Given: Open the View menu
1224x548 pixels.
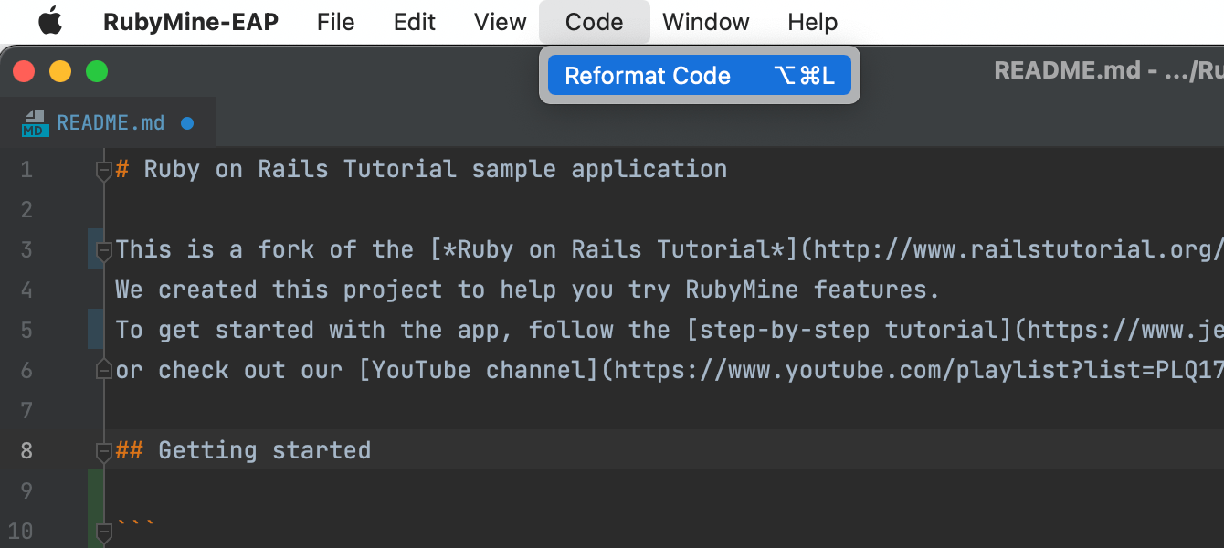Looking at the screenshot, I should tap(500, 22).
